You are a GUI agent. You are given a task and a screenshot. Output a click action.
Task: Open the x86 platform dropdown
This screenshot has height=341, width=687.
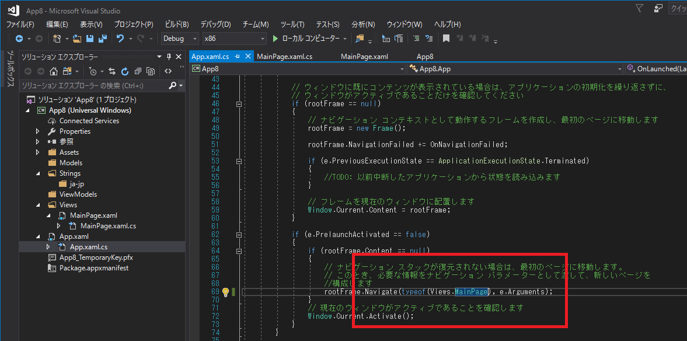click(x=234, y=39)
